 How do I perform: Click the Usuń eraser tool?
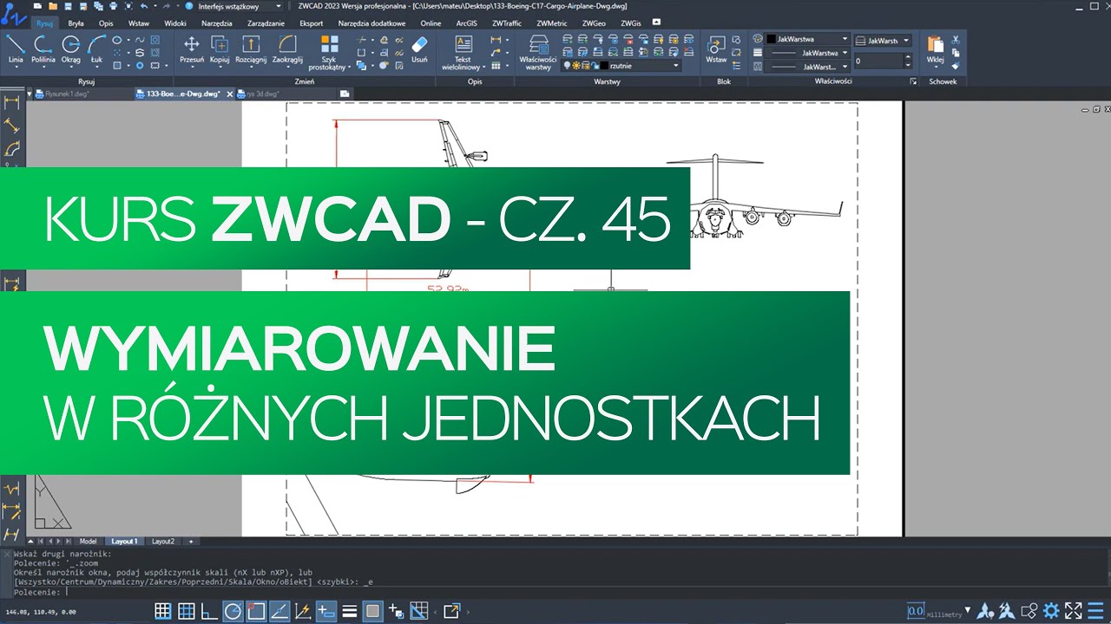point(419,50)
